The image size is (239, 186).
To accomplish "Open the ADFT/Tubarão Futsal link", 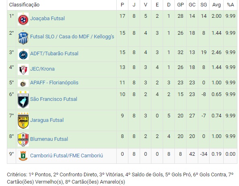I will coord(54,54).
